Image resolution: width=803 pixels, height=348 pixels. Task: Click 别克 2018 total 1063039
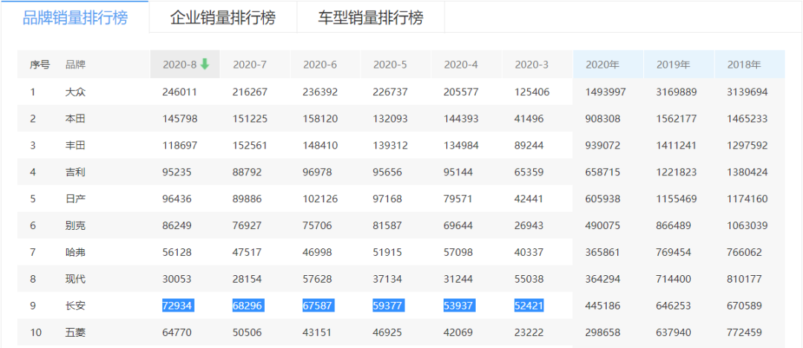click(x=747, y=225)
